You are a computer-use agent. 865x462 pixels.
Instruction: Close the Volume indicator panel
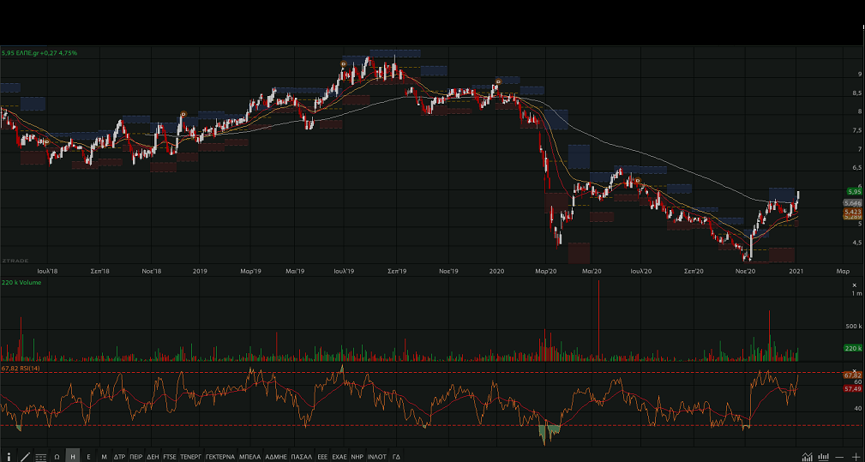click(853, 284)
